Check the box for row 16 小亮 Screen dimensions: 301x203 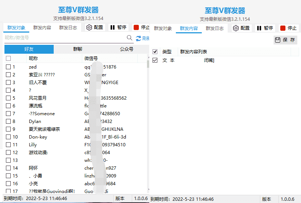coord(8,184)
